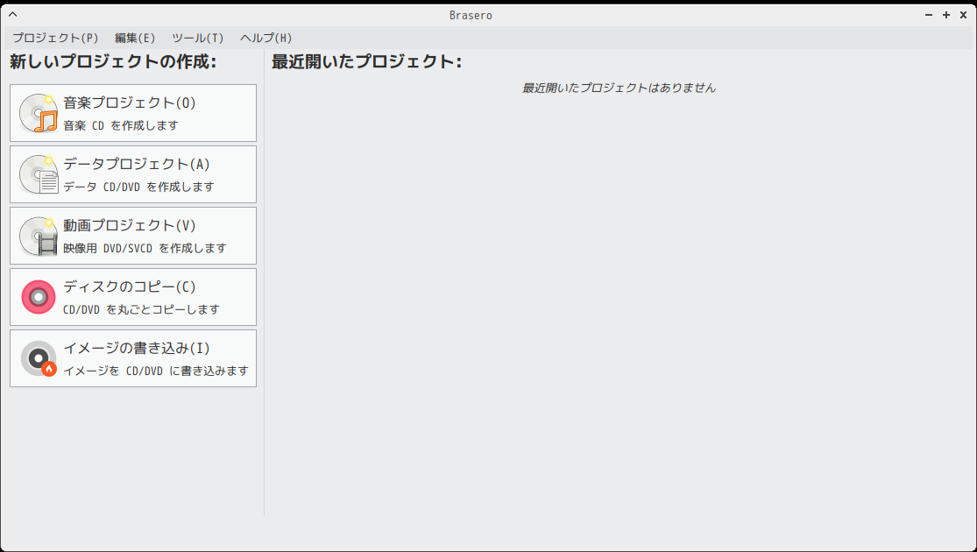Click the 最近開いたプロジェクト: heading
Screen dimensions: 977x552
(367, 61)
